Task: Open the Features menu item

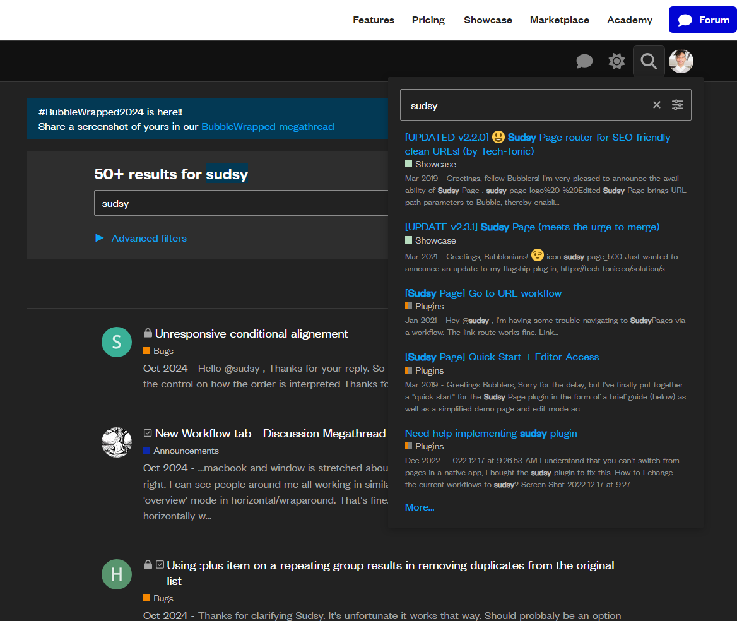Action: pyautogui.click(x=373, y=20)
